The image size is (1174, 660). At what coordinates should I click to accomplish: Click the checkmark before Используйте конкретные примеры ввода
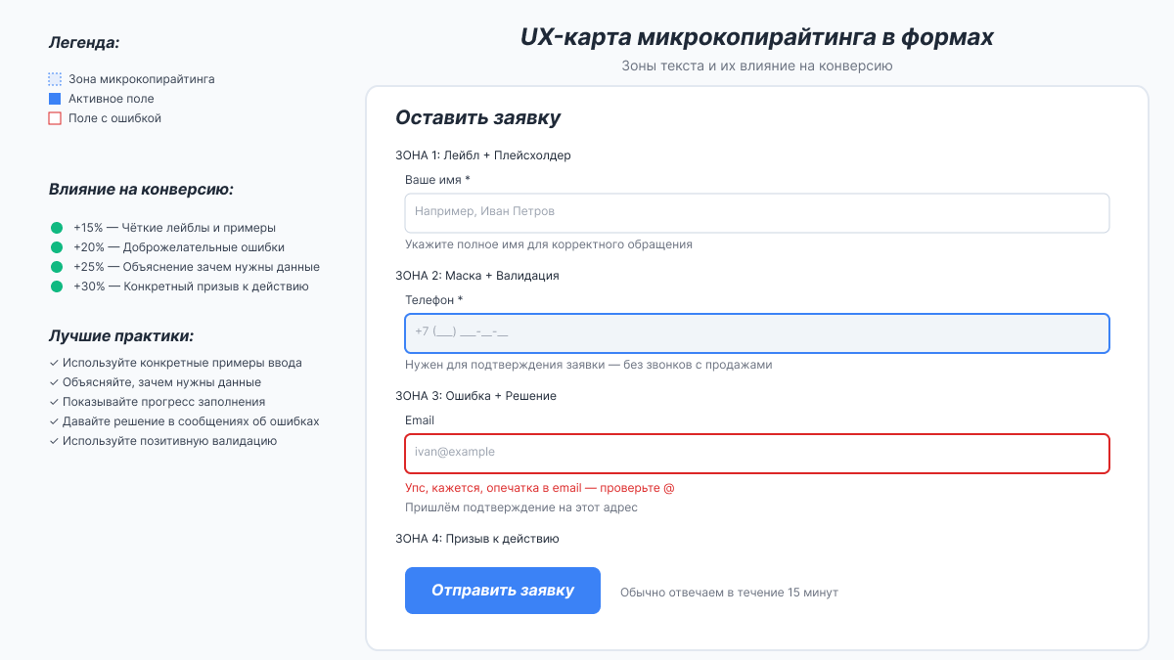(53, 362)
